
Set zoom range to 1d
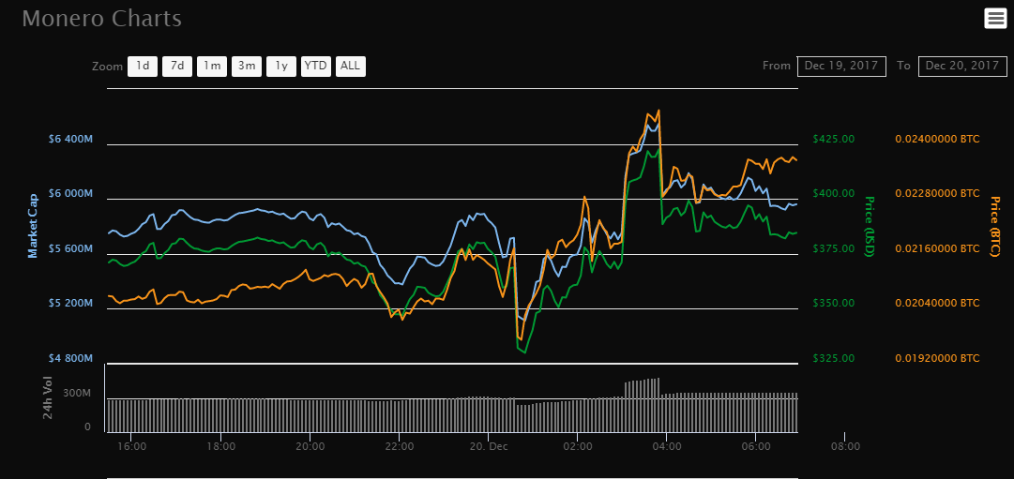click(143, 67)
